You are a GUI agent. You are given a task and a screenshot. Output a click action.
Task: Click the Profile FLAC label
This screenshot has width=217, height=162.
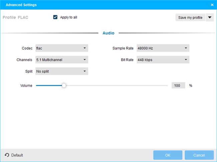(x=15, y=17)
